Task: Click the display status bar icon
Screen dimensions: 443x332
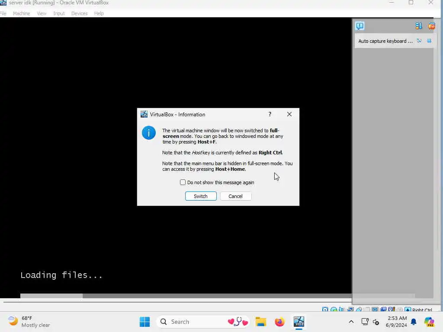Action: click(375, 310)
